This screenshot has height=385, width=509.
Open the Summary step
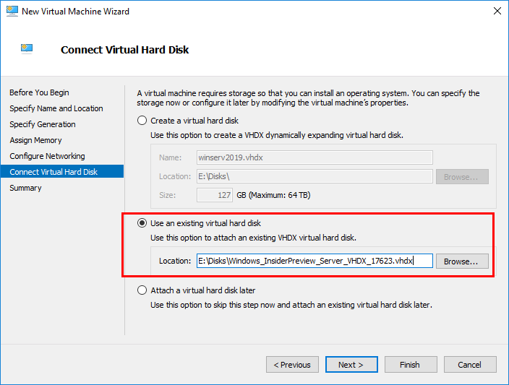click(25, 188)
